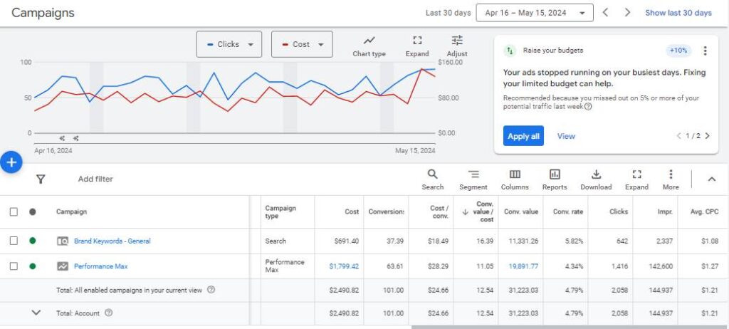729x329 pixels.
Task: Click help icon next to Total enabled campaigns
Action: coord(211,290)
